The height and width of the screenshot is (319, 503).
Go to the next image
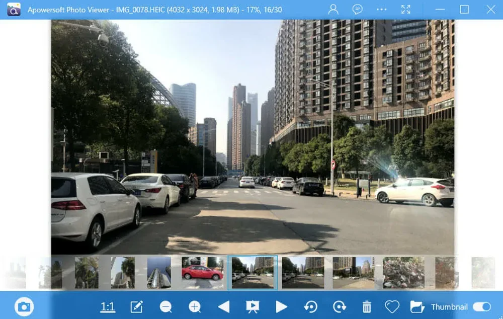(281, 307)
